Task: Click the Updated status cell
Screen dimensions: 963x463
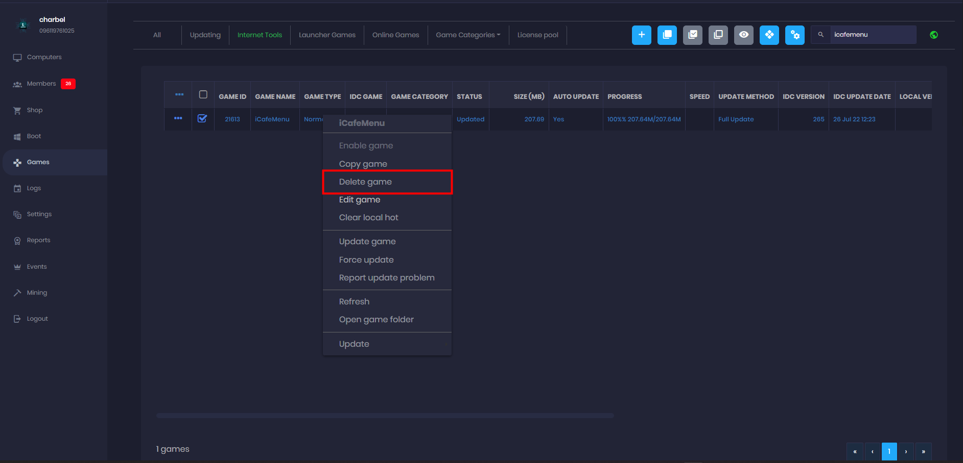Action: pos(471,119)
